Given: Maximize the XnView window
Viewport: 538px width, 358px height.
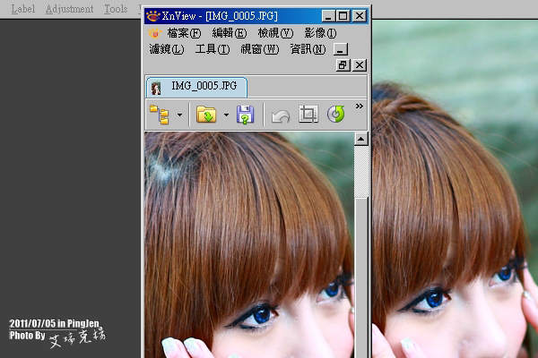Looking at the screenshot, I should point(343,16).
